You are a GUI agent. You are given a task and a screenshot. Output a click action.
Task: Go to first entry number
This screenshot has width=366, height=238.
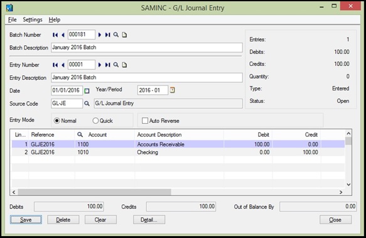(55, 65)
